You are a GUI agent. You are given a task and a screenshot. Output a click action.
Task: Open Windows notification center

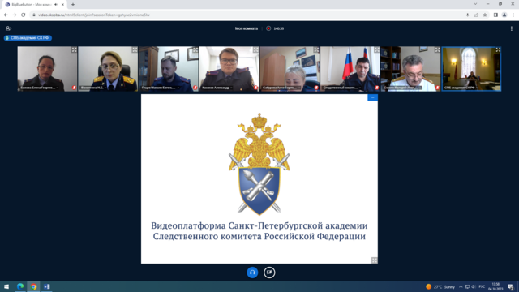click(x=510, y=286)
